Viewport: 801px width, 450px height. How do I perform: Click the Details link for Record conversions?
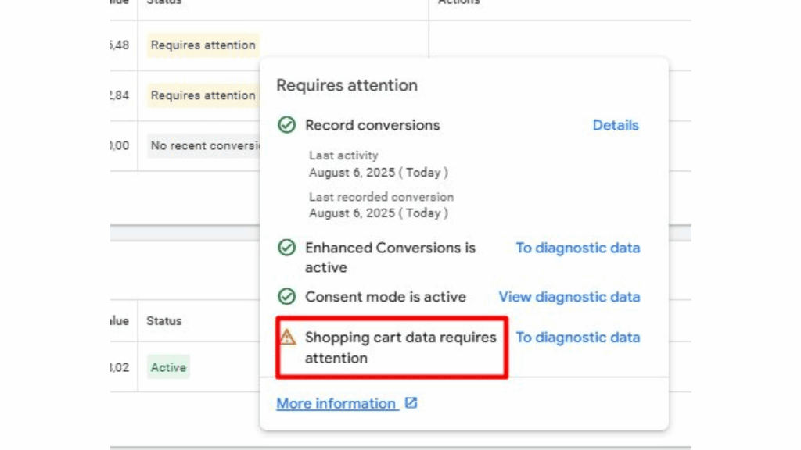616,125
